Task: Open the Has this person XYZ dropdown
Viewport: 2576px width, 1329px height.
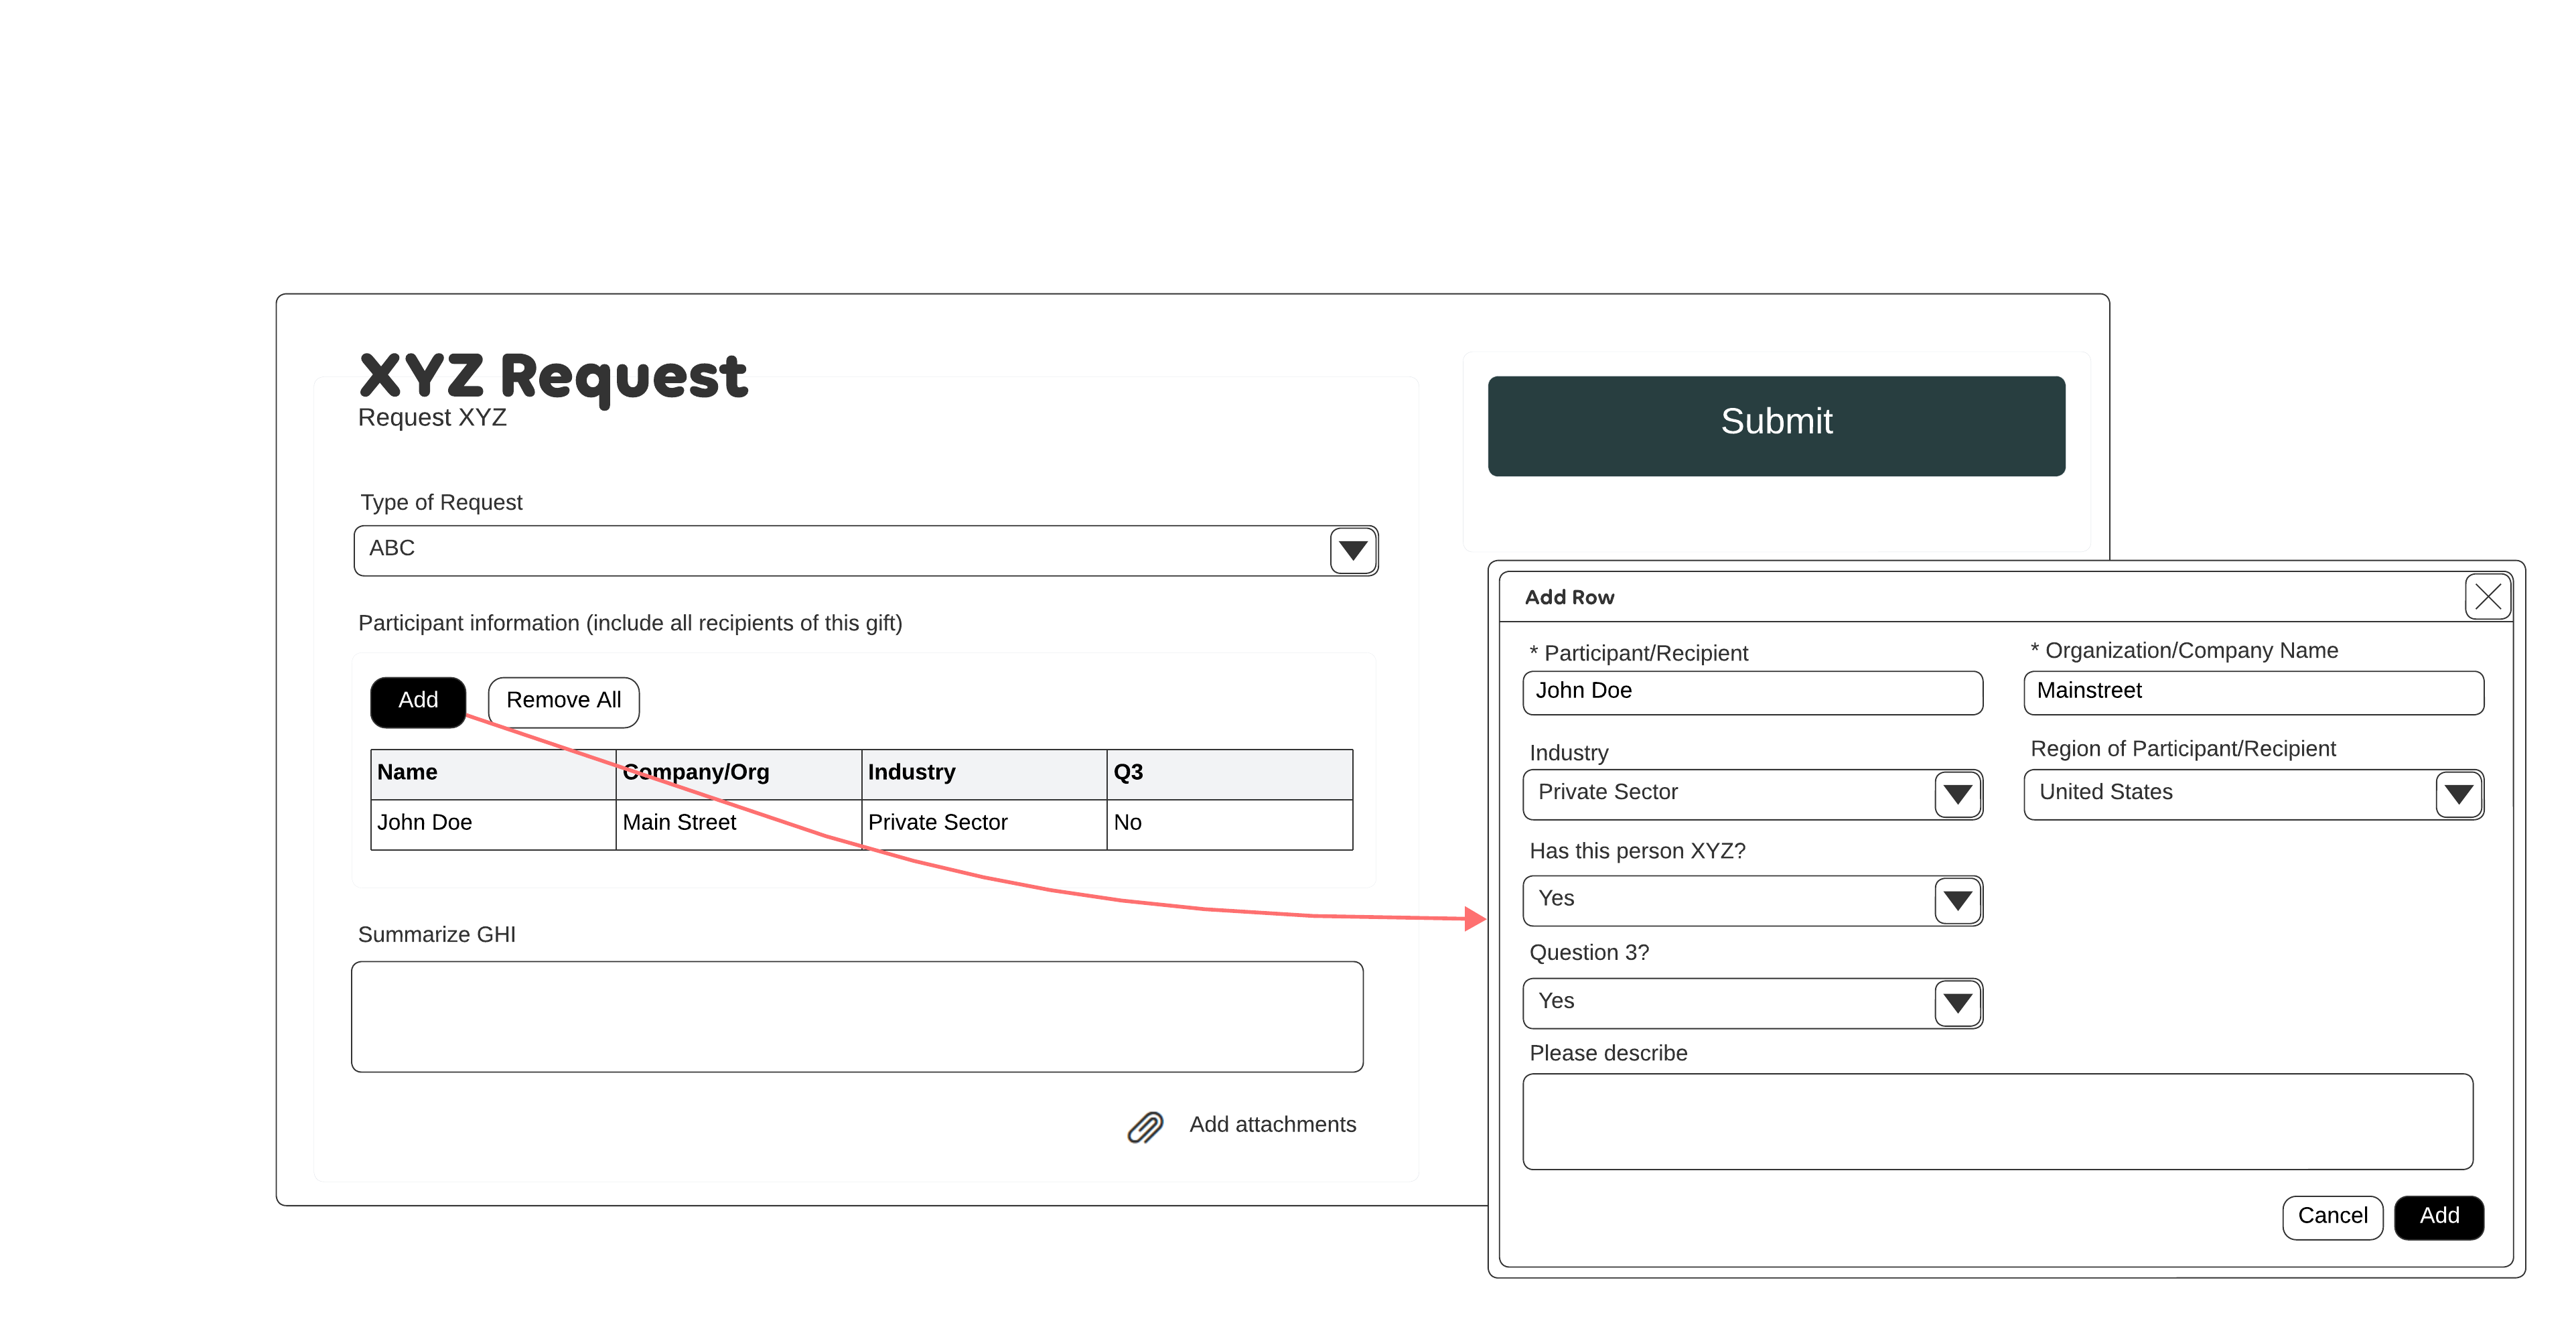Action: tap(1957, 900)
